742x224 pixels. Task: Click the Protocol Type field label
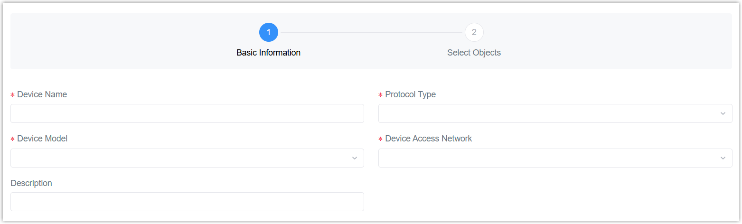[410, 94]
